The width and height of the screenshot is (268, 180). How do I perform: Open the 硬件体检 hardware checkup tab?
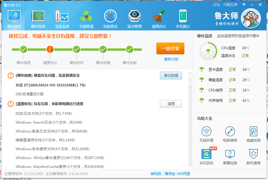click(x=14, y=19)
